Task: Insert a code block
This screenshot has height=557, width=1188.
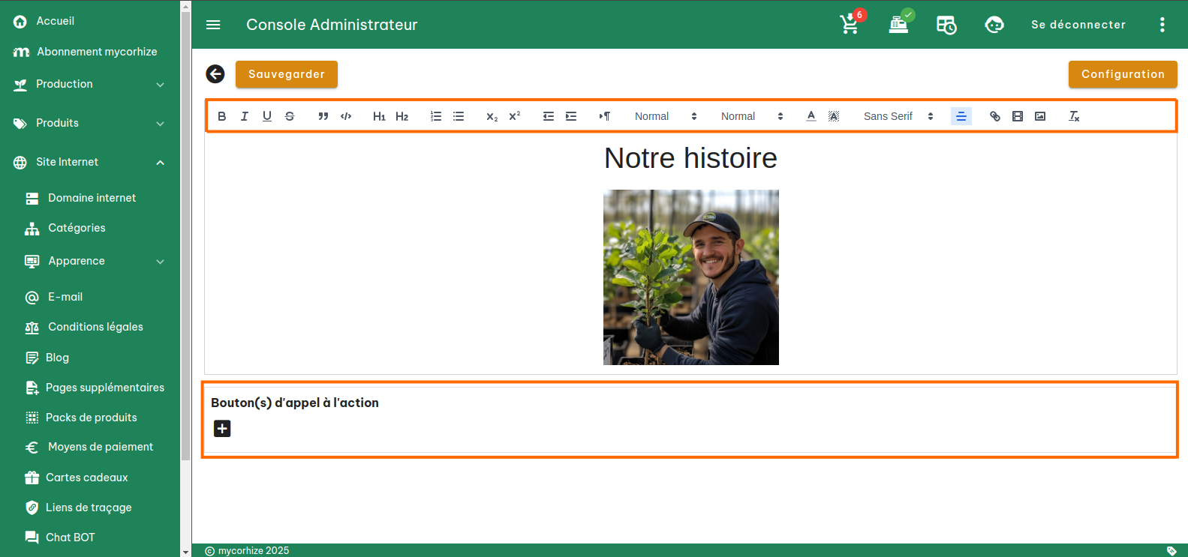Action: click(346, 116)
